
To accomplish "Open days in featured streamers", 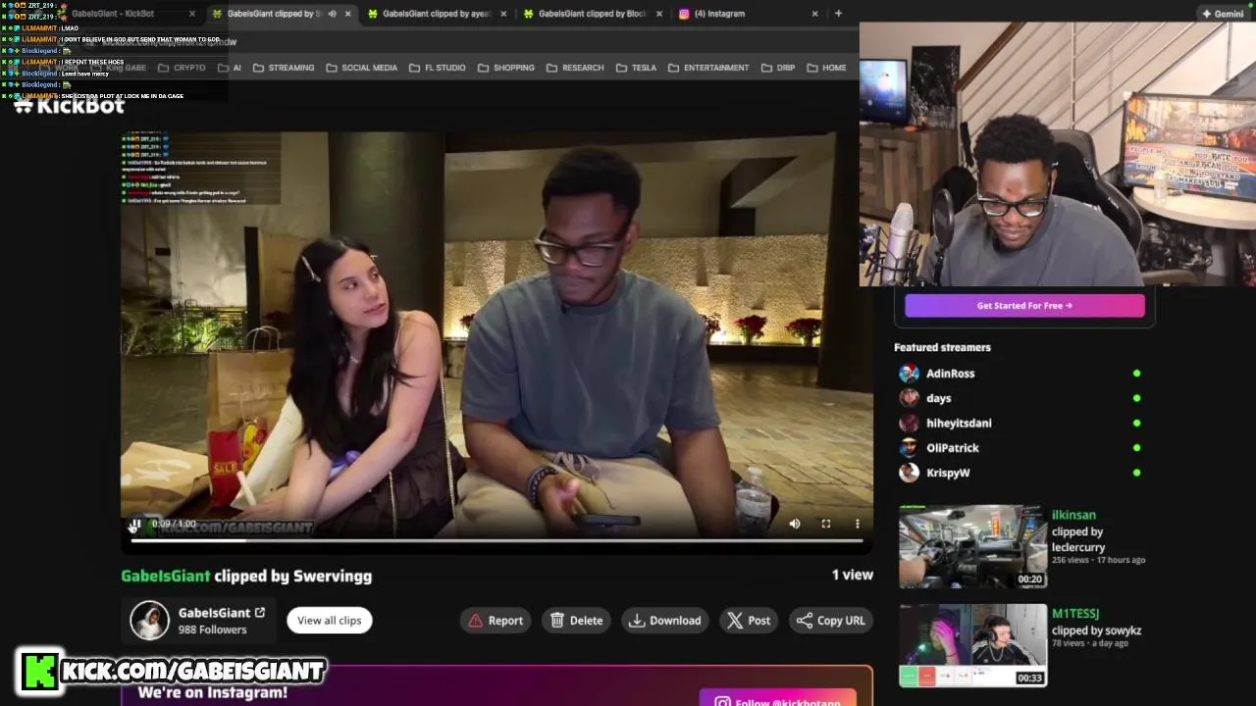I will [938, 398].
